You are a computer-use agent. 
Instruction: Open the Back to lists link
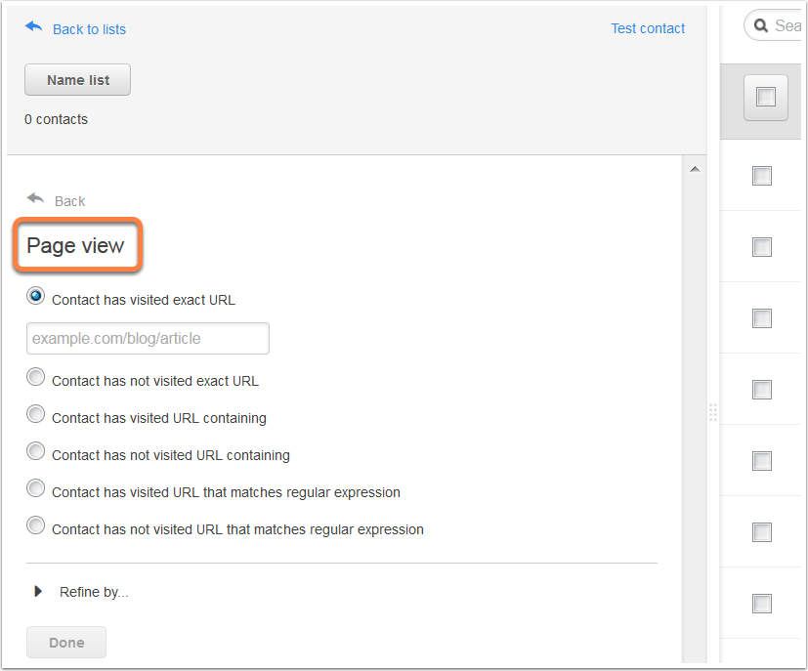pos(89,29)
